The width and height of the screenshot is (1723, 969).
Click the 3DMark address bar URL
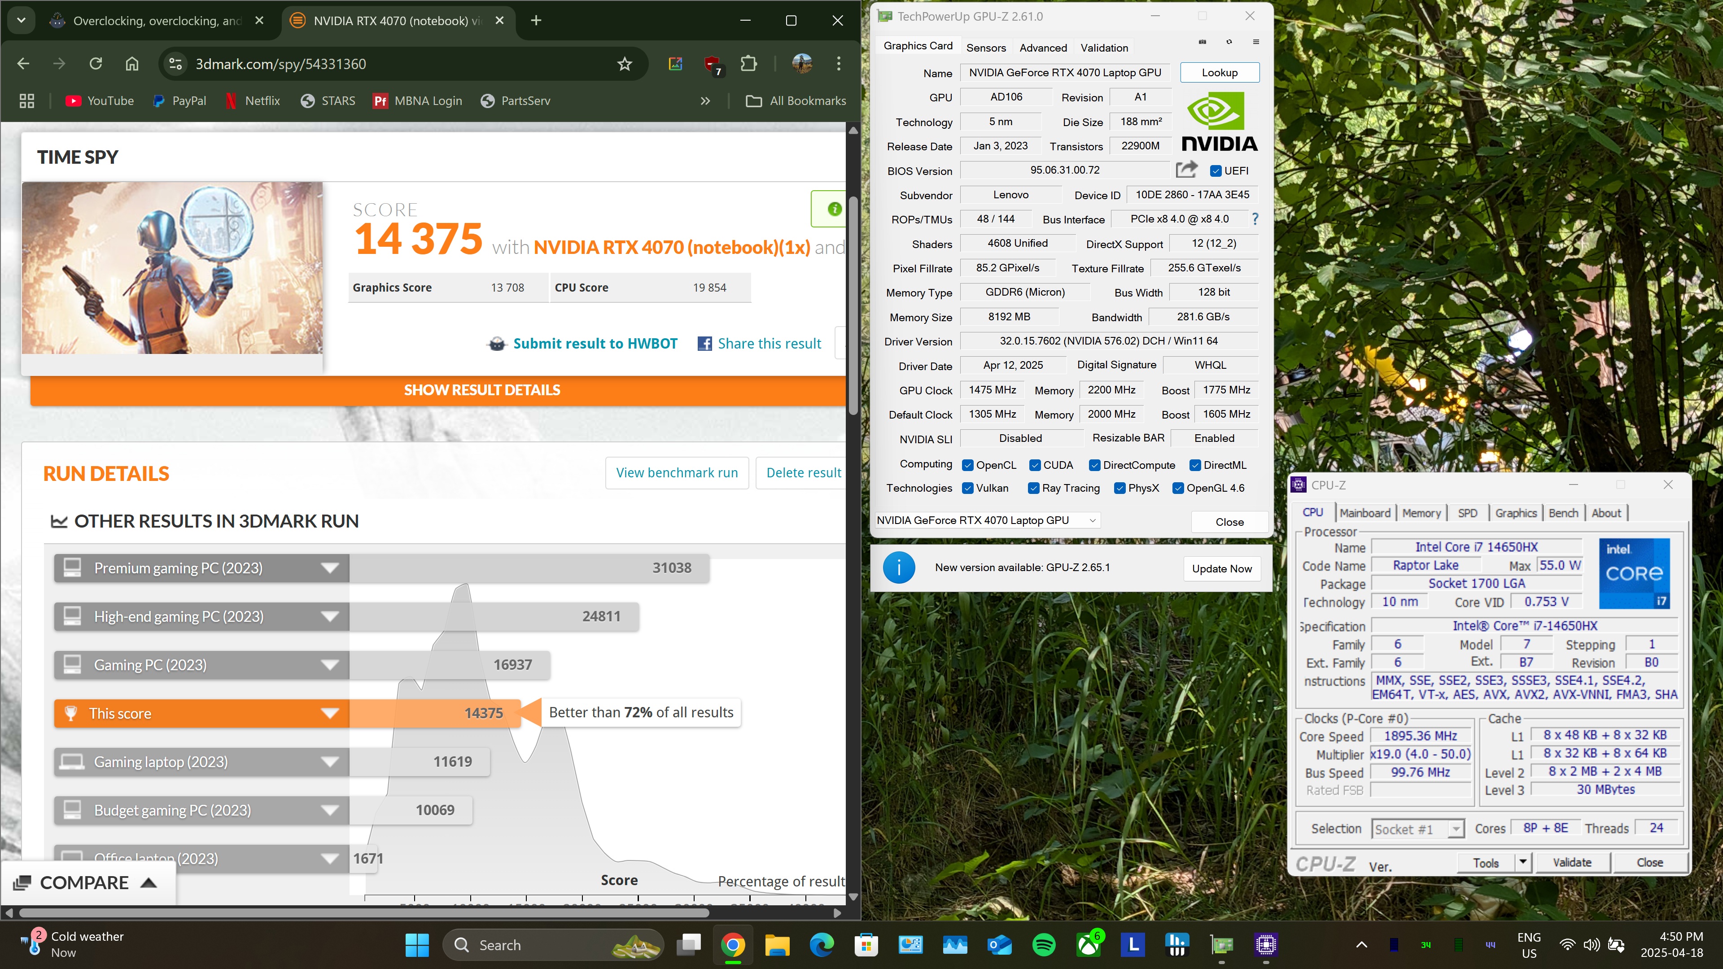280,64
